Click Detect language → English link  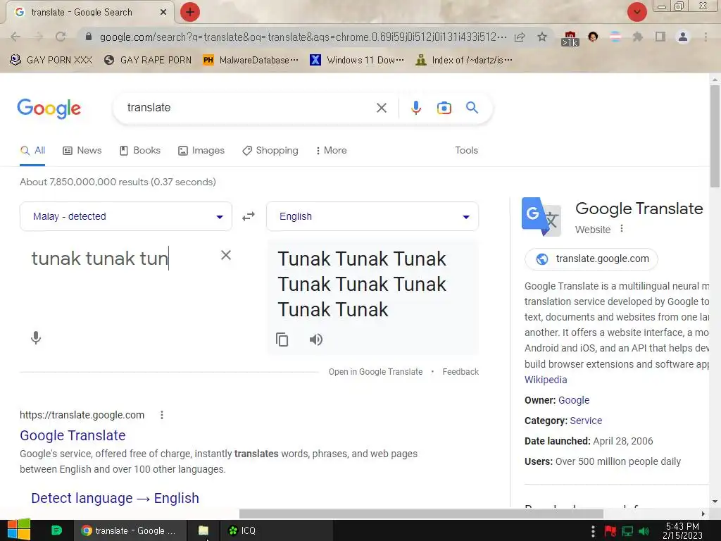[115, 498]
